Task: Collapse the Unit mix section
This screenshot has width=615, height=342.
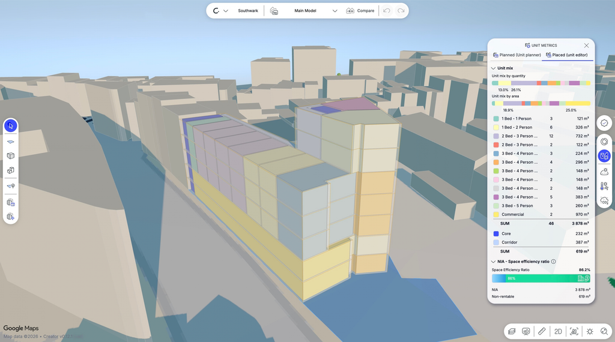Action: (x=494, y=68)
